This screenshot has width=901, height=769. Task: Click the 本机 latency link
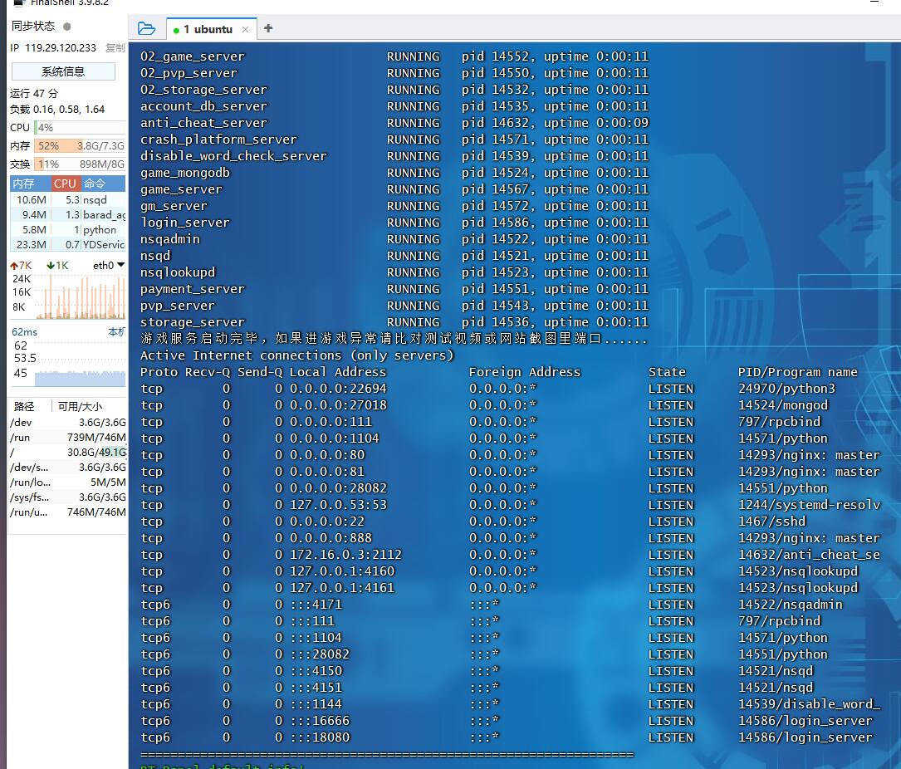pos(116,331)
